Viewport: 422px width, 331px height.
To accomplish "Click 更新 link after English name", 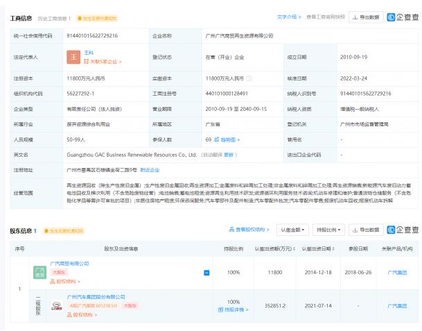I will (229, 155).
